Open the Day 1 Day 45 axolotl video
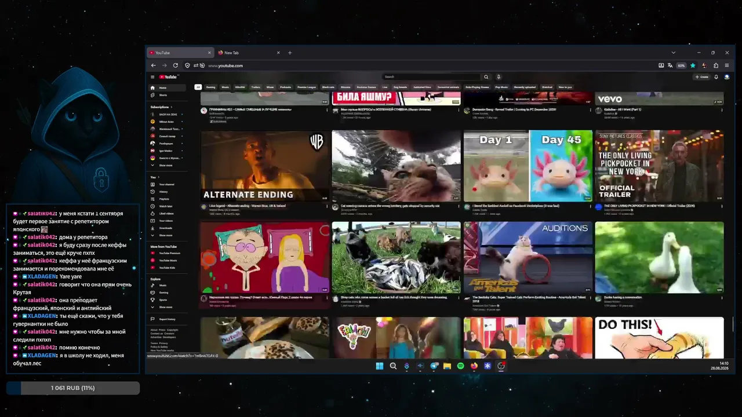 pyautogui.click(x=528, y=166)
